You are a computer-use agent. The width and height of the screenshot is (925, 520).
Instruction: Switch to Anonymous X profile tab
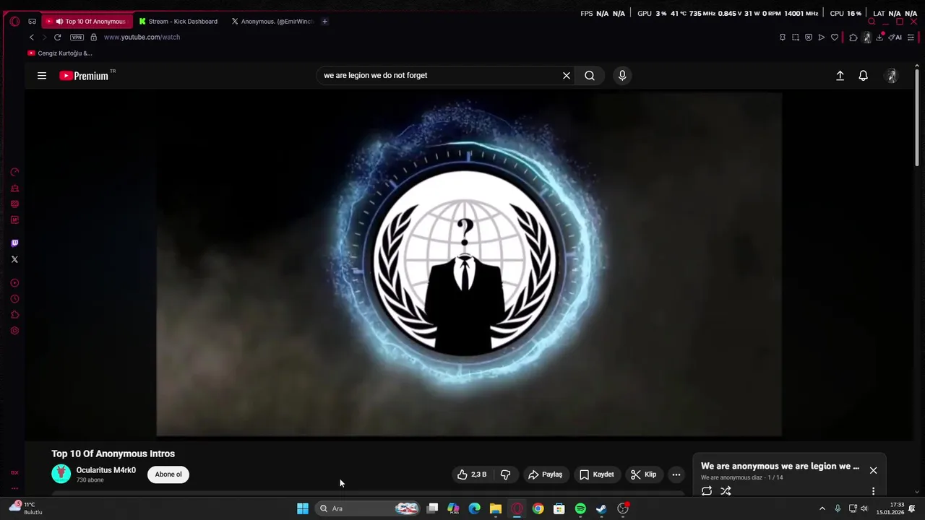tap(272, 22)
